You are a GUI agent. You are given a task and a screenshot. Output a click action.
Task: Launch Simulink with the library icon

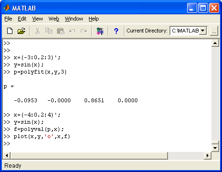tap(100, 31)
